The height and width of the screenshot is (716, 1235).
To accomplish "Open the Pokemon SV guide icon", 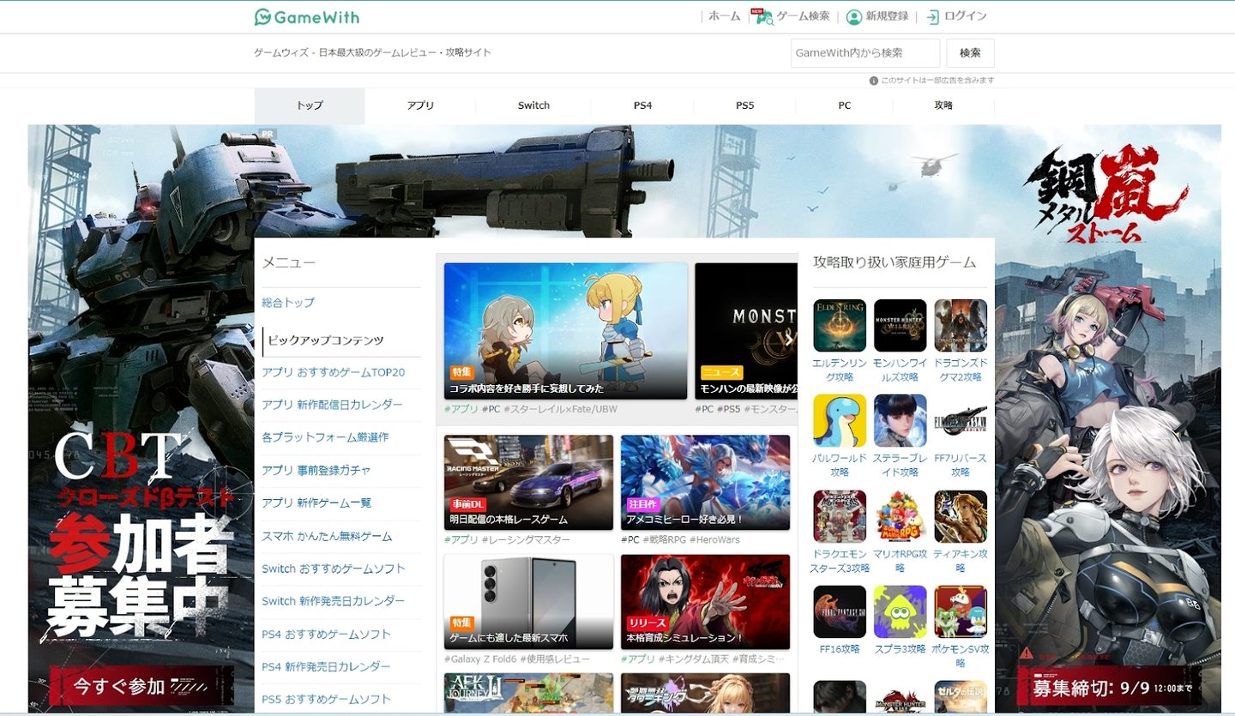I will click(x=961, y=611).
